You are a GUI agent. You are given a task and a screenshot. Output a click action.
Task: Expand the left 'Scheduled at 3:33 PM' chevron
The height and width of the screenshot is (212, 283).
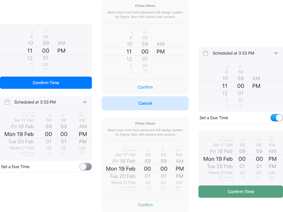coord(85,102)
